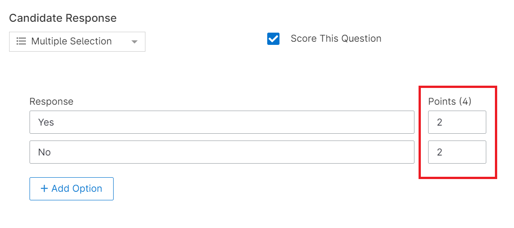Click the list icon in the response type selector
514x228 pixels.
pyautogui.click(x=21, y=41)
